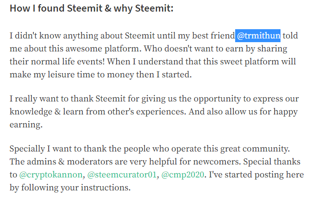This screenshot has width=312, height=208.
Task: Click the heading 'How I found Steemit & why Steemit:'
Action: (92, 8)
